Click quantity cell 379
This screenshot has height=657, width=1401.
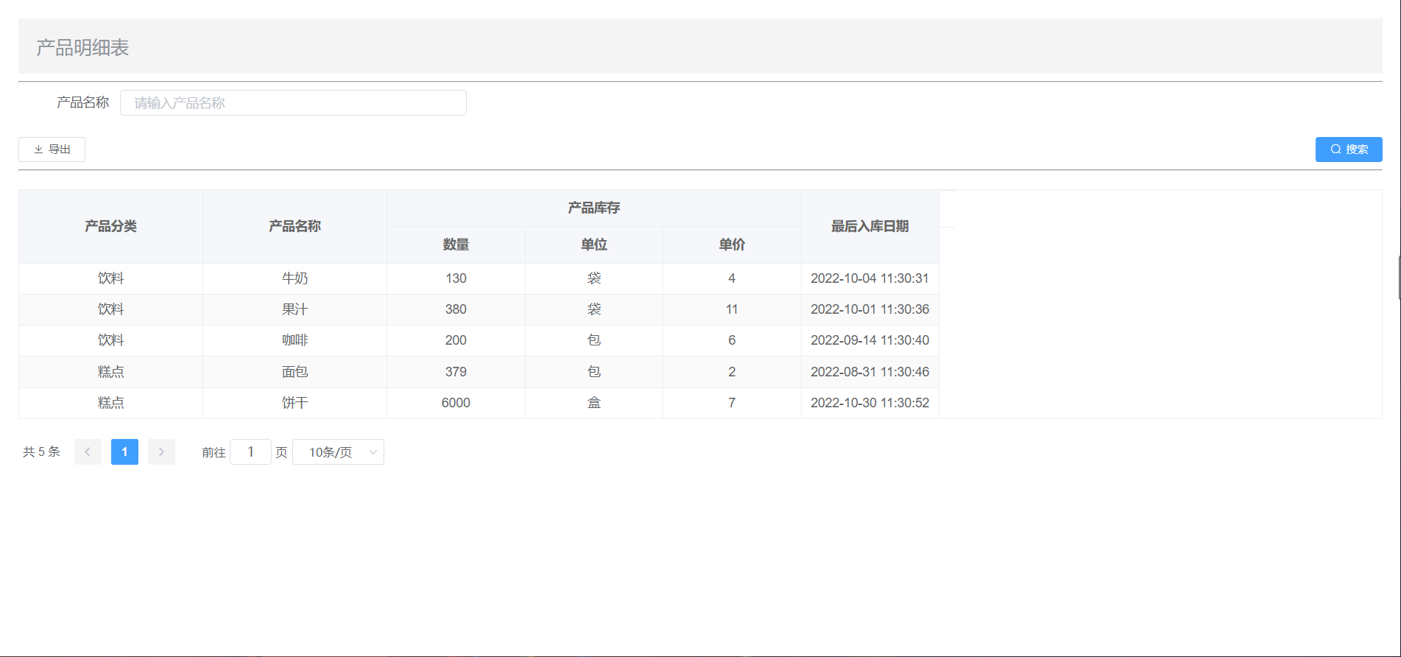coord(456,372)
